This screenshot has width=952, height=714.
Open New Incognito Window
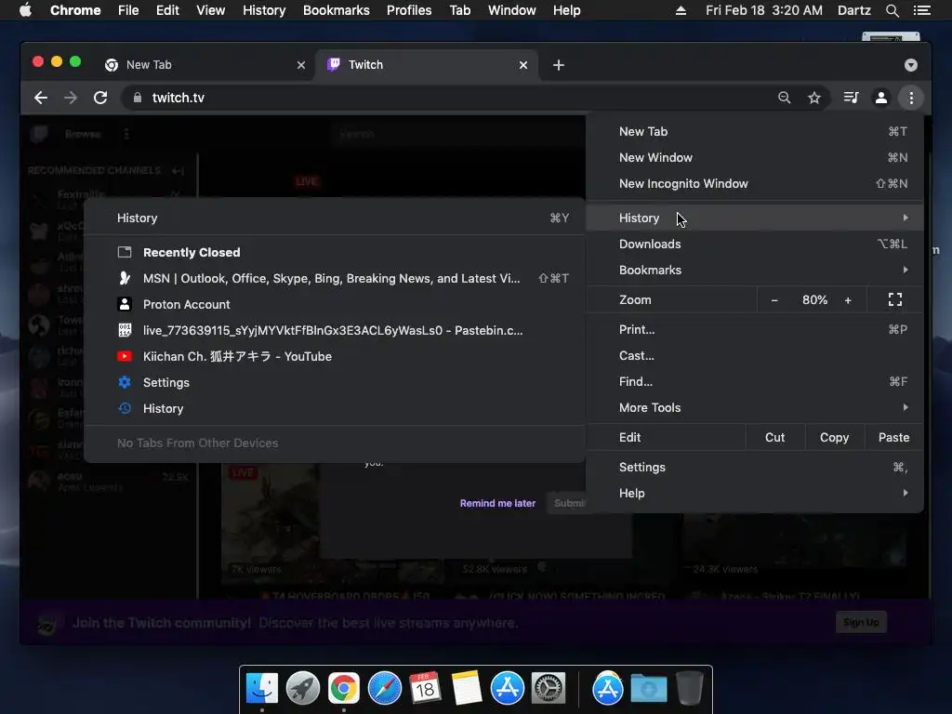[755, 184]
